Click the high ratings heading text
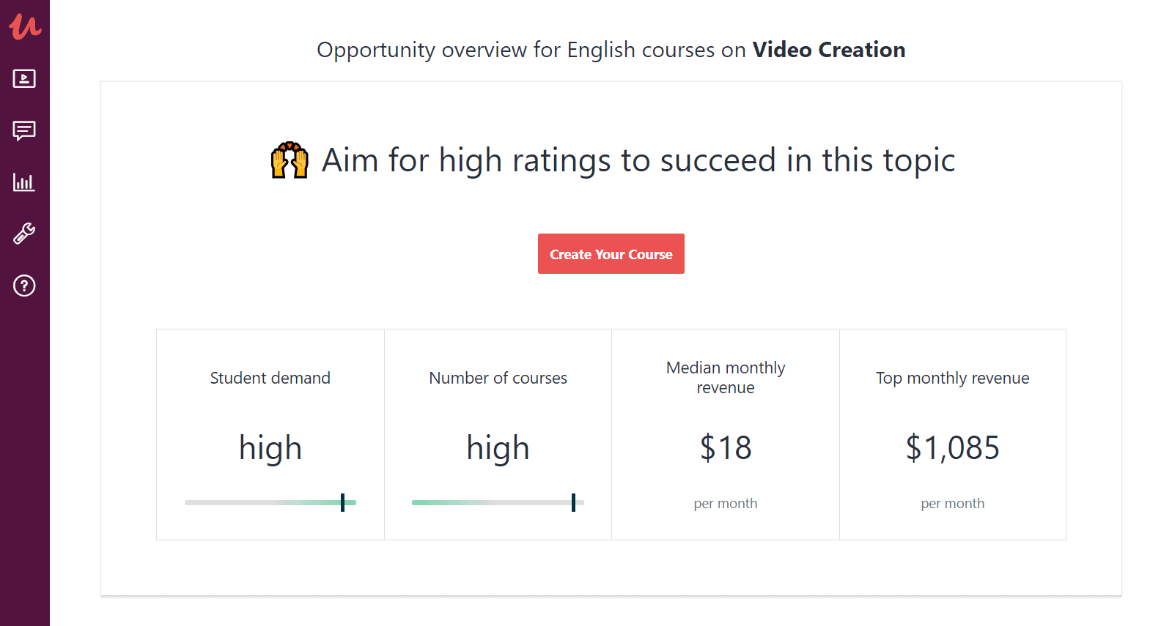 click(x=637, y=160)
